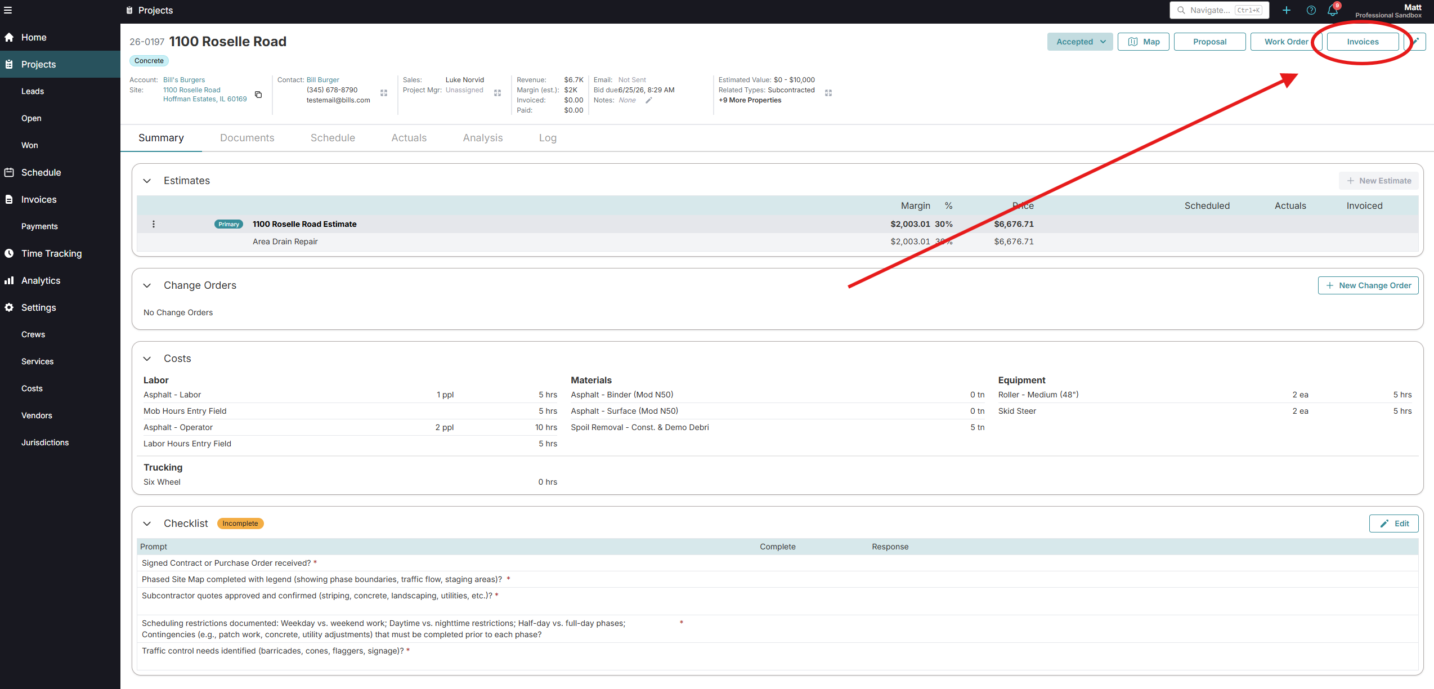Click New Change Order button
This screenshot has width=1434, height=689.
pos(1368,285)
